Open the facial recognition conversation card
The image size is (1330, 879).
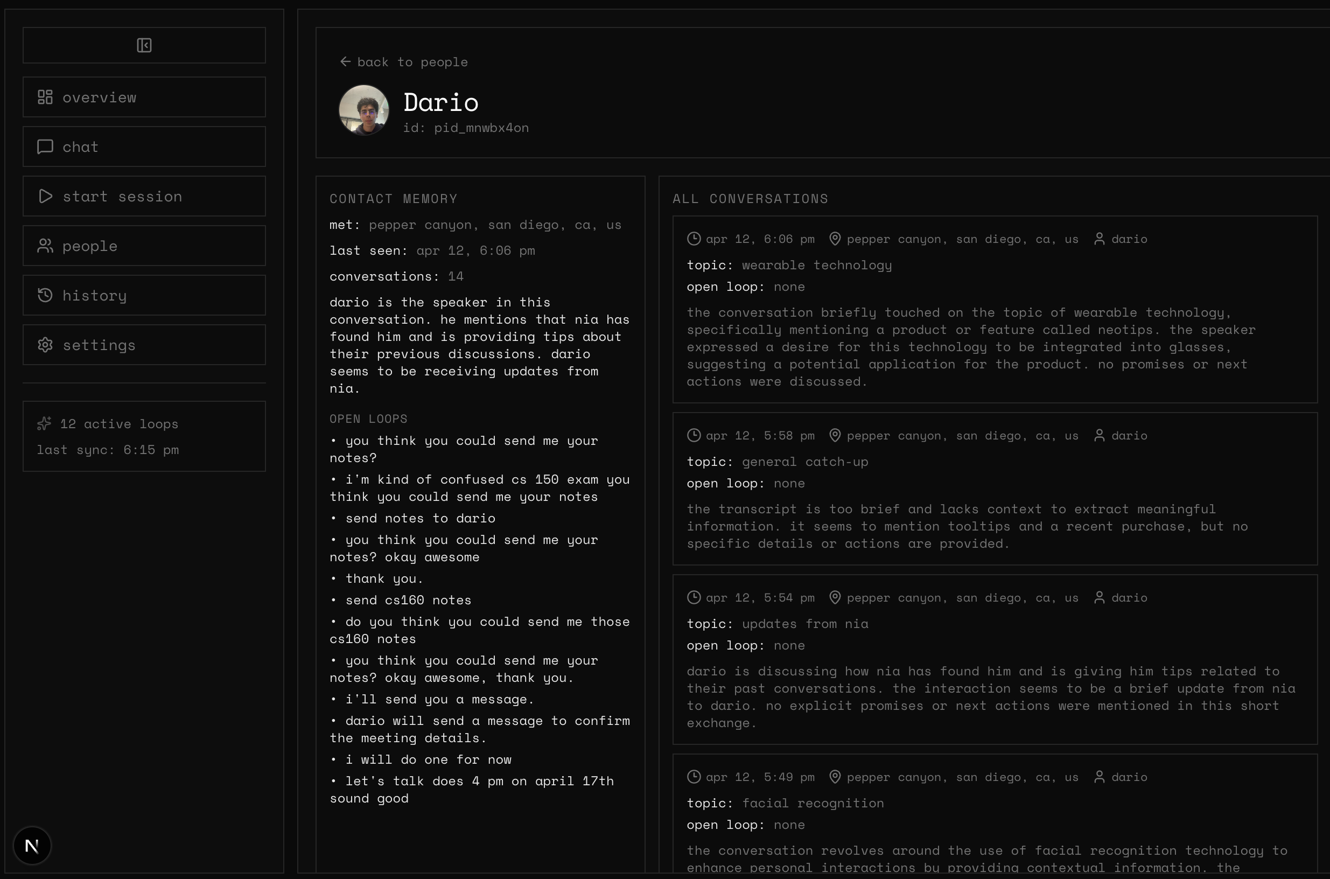[995, 813]
